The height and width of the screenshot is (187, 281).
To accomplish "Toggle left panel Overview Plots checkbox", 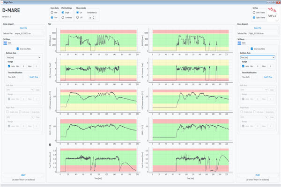I will coord(18,49).
